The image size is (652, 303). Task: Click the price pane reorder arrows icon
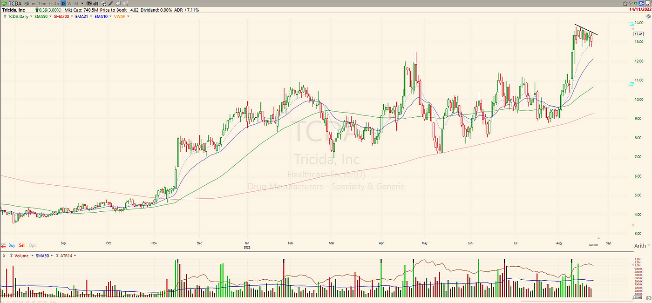pyautogui.click(x=5, y=16)
